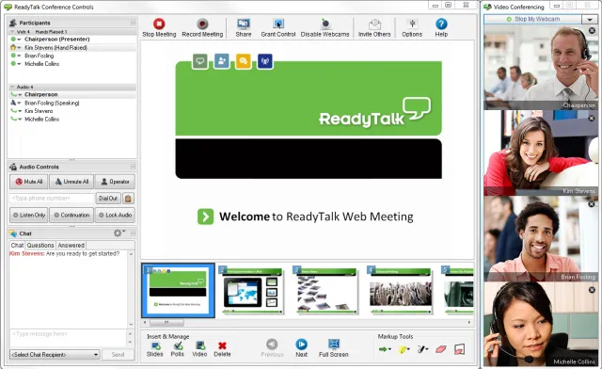Click the Polls icon under Insert & Manage
The height and width of the screenshot is (369, 602).
point(178,346)
